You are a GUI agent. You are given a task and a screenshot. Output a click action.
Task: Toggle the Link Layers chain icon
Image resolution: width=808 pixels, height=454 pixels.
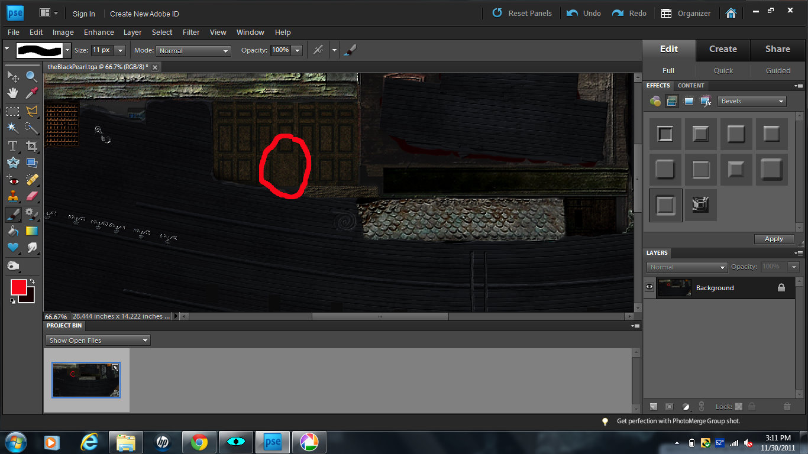[702, 407]
